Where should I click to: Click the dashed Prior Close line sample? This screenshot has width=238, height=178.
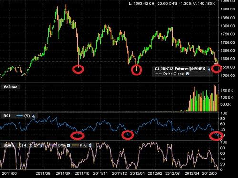(x=159, y=74)
